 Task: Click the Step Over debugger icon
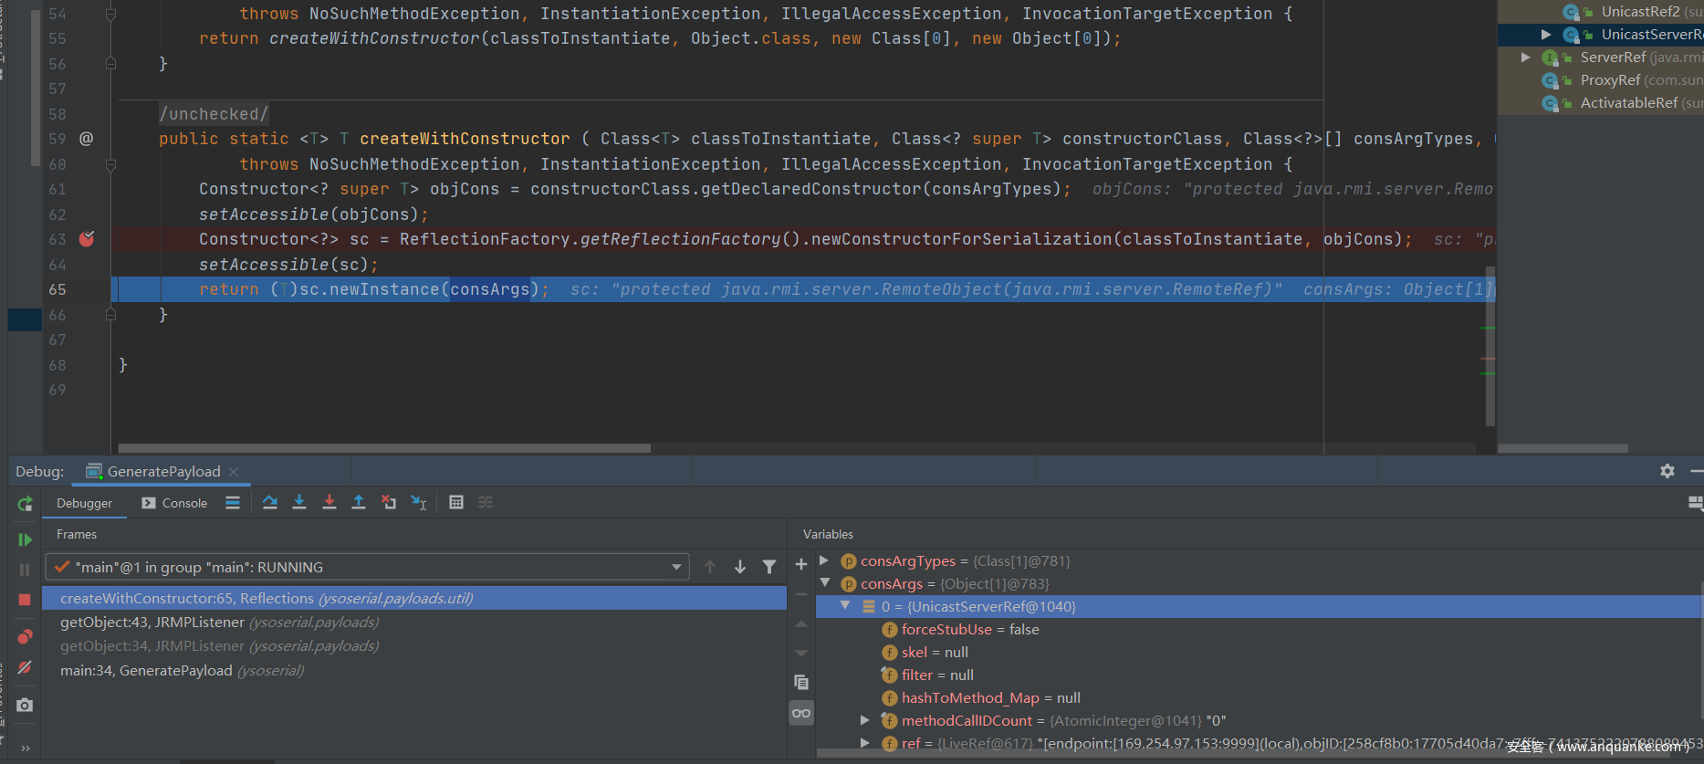[270, 502]
